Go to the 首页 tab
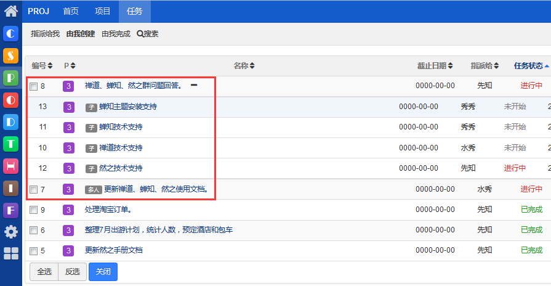Screen dimensions: 551x286 click(71, 11)
